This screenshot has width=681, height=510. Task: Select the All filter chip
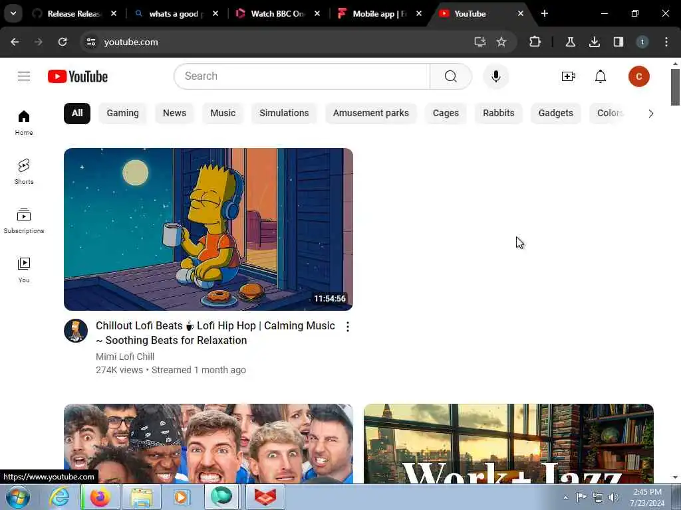pyautogui.click(x=77, y=113)
